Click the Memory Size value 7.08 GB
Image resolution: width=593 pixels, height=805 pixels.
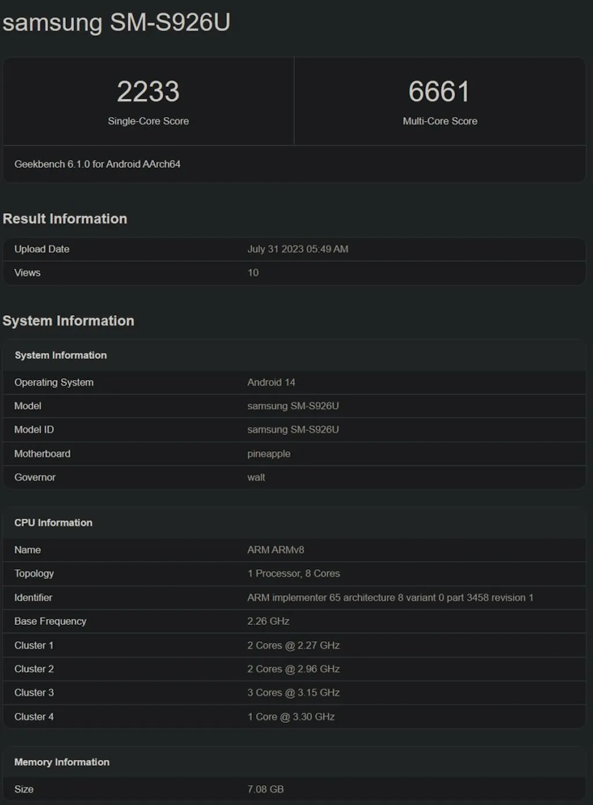point(266,789)
